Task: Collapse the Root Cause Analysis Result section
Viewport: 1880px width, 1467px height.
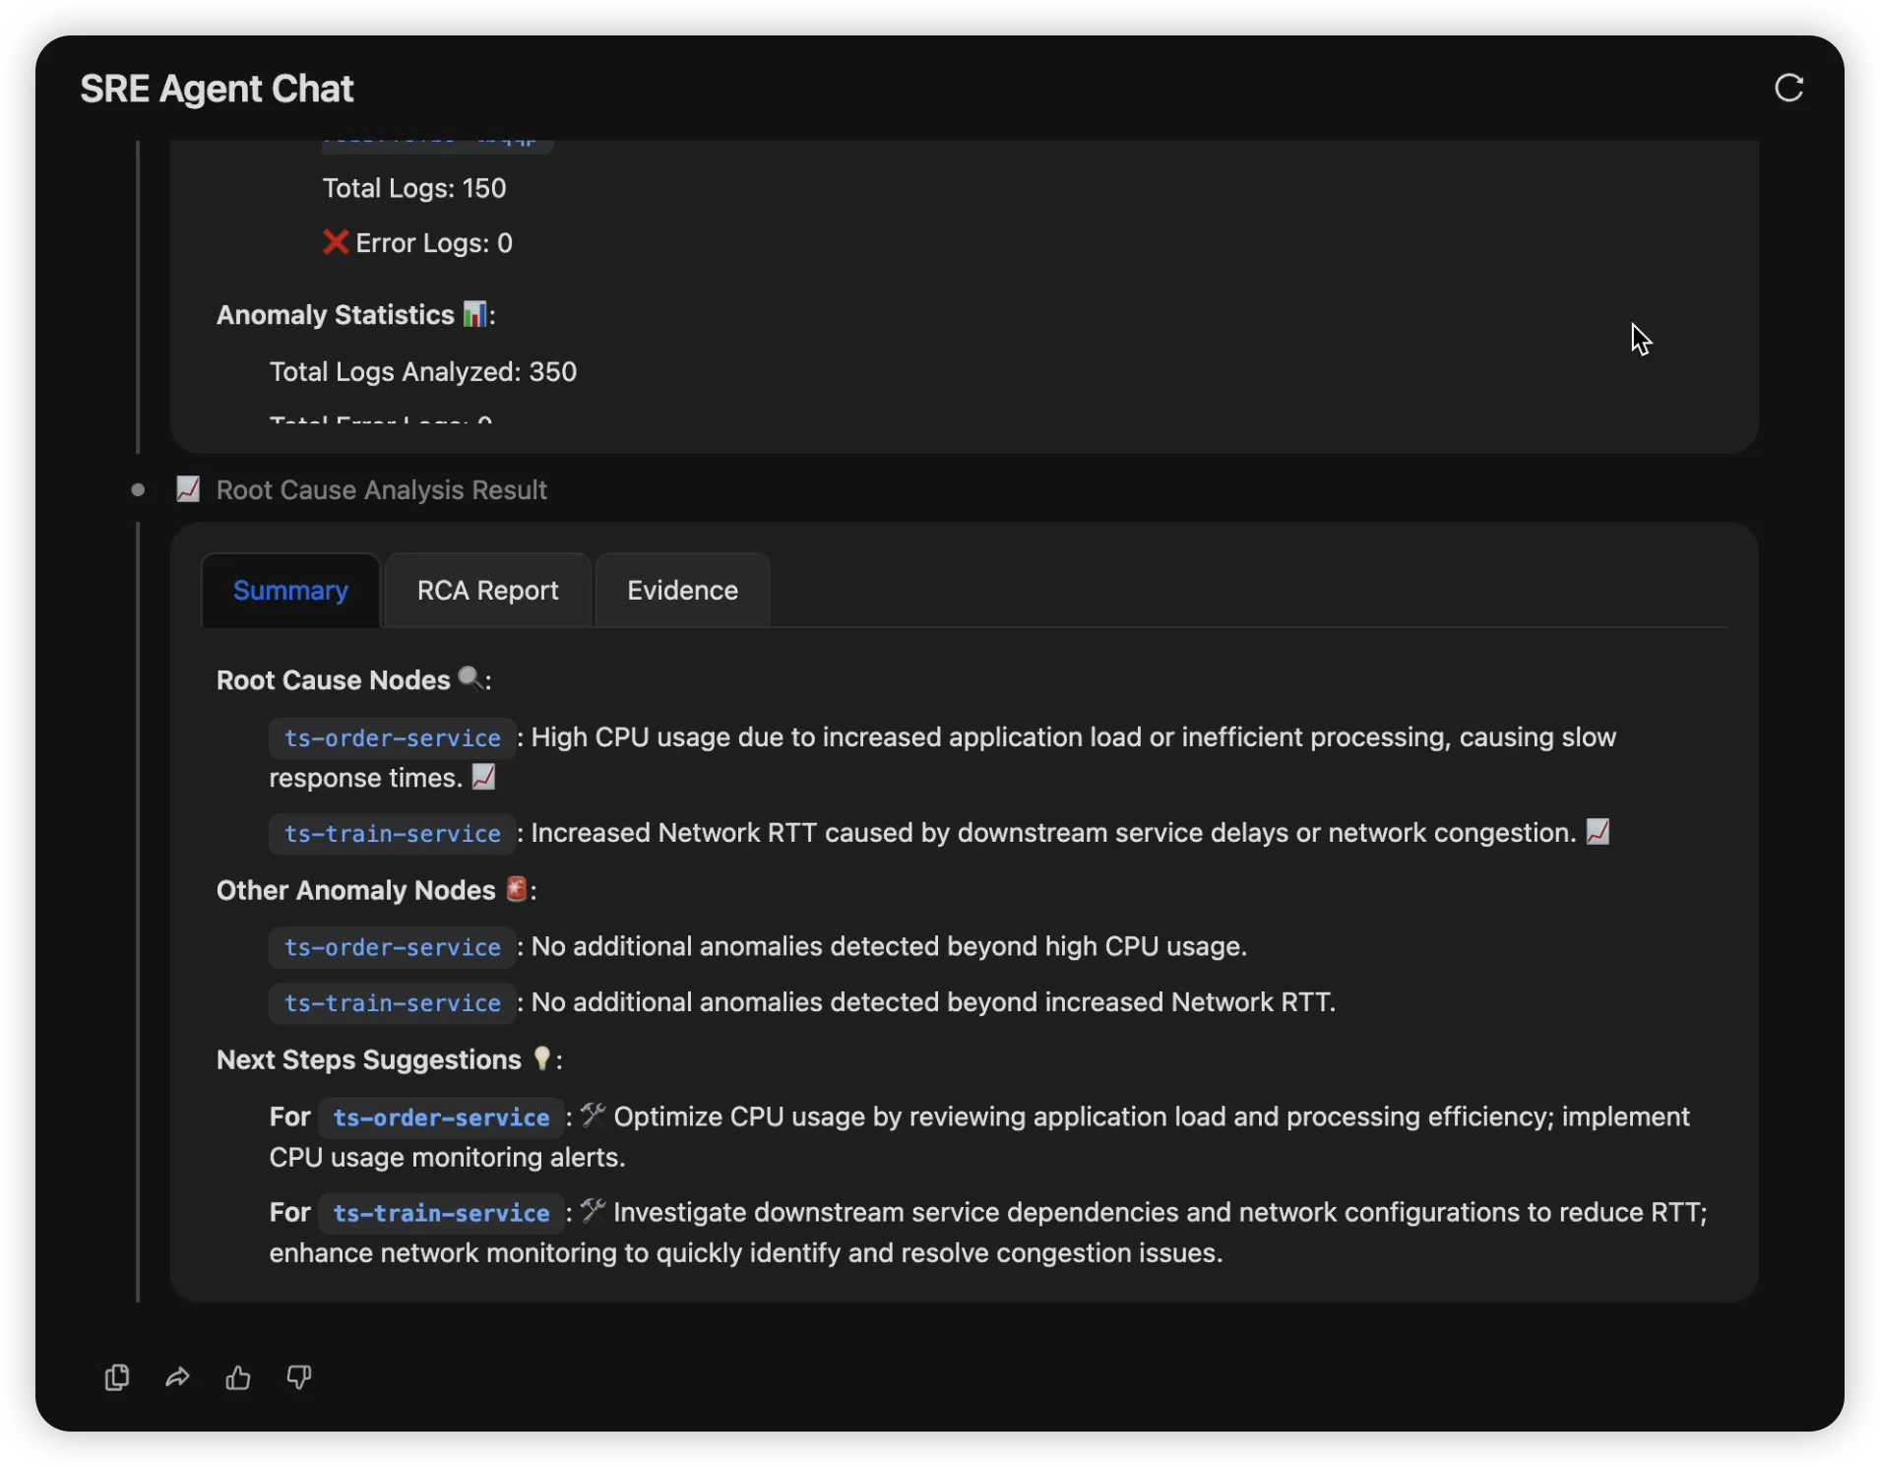Action: tap(381, 490)
